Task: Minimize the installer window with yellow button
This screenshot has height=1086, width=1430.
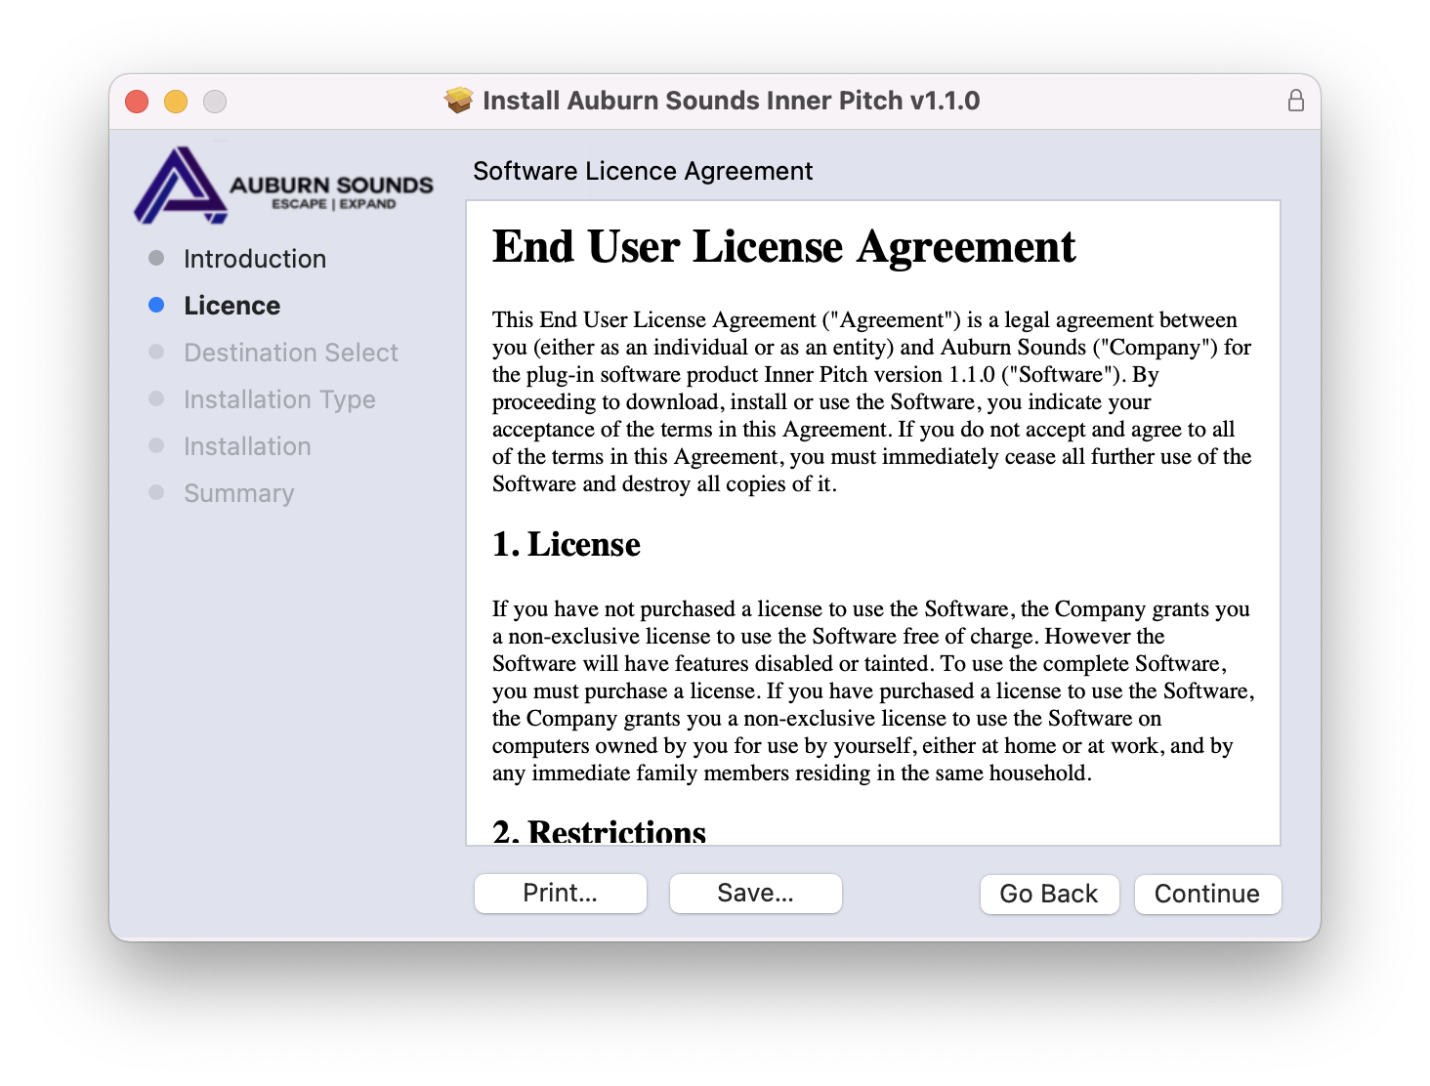Action: [176, 102]
